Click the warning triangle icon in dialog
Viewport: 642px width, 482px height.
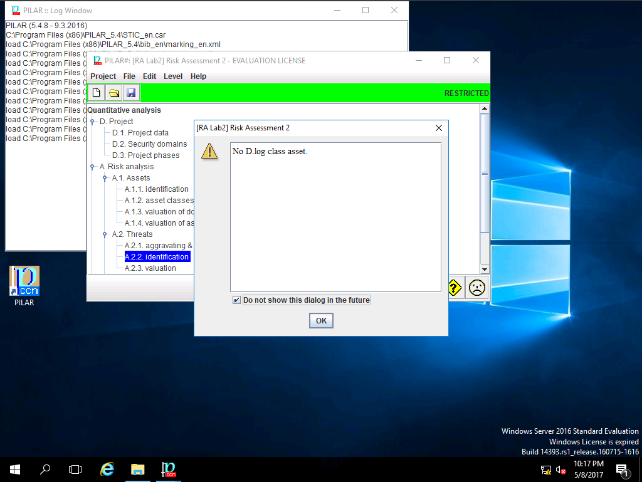pyautogui.click(x=209, y=152)
